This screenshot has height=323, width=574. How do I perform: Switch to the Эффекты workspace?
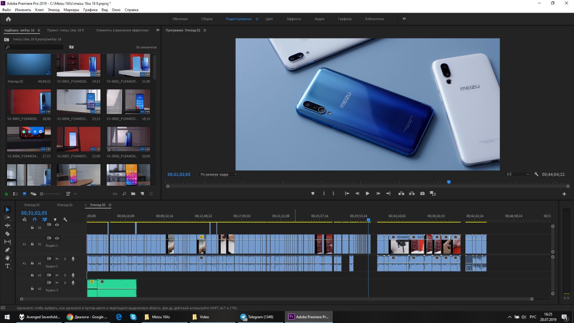(294, 19)
